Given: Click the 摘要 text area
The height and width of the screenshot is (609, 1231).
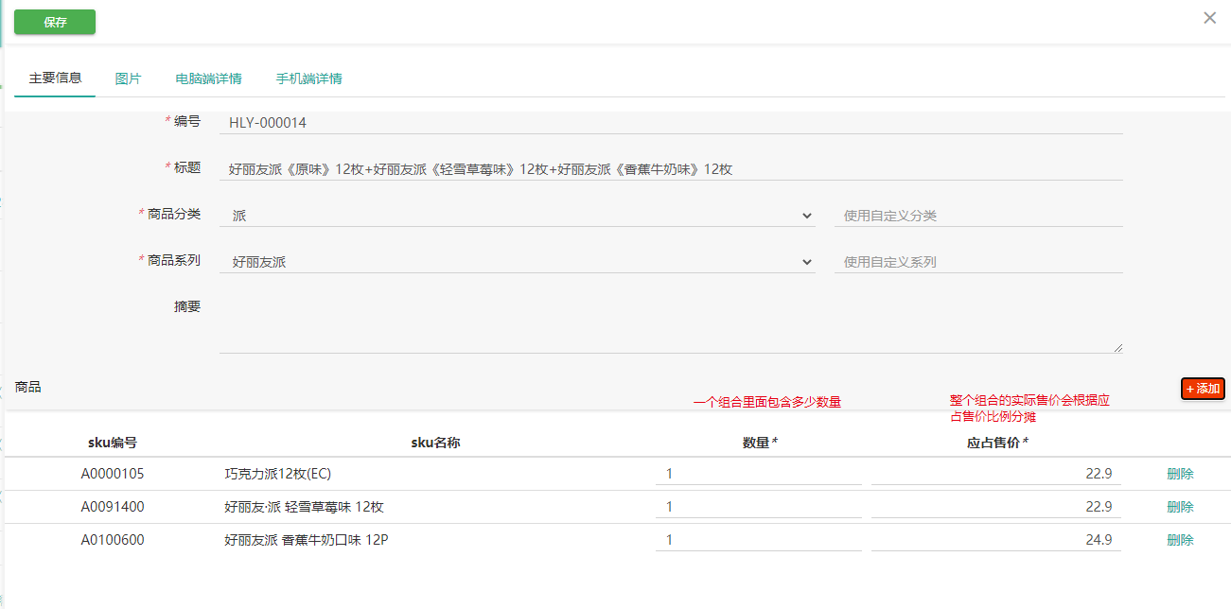Looking at the screenshot, I should (671, 324).
